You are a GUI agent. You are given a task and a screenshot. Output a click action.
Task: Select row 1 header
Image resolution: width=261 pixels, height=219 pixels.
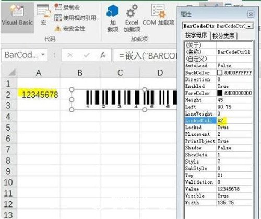[x=8, y=84]
